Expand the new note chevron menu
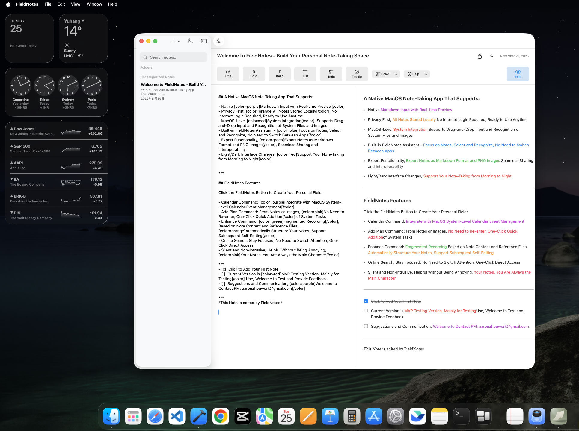This screenshot has width=579, height=431. pyautogui.click(x=179, y=41)
